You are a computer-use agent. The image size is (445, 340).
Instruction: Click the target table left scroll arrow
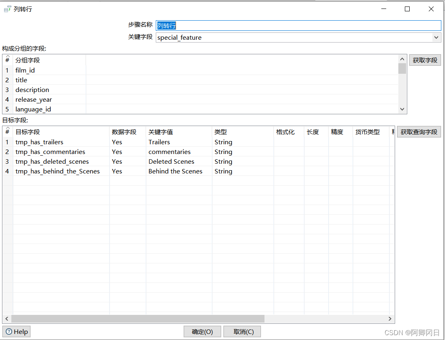[7, 319]
